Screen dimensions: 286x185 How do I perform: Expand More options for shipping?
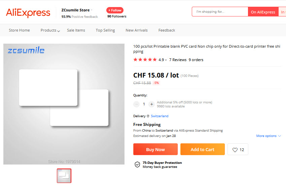coord(269,136)
